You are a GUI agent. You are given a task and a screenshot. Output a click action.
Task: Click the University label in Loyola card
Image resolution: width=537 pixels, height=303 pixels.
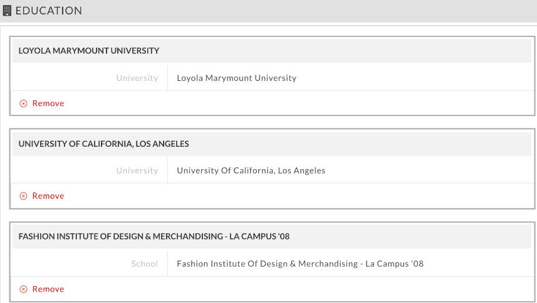[x=137, y=78]
